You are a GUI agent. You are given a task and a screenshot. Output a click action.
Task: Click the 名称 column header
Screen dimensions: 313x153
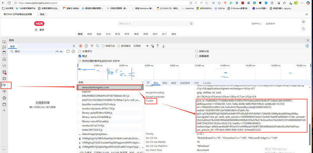tap(81, 82)
